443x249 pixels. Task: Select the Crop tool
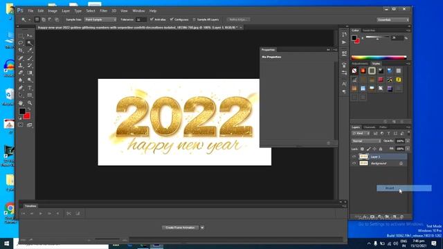tap(21, 50)
